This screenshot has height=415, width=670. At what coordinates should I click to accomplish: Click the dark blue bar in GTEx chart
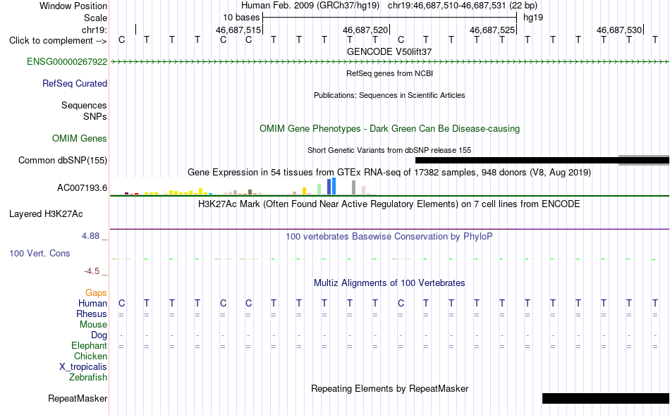329,187
